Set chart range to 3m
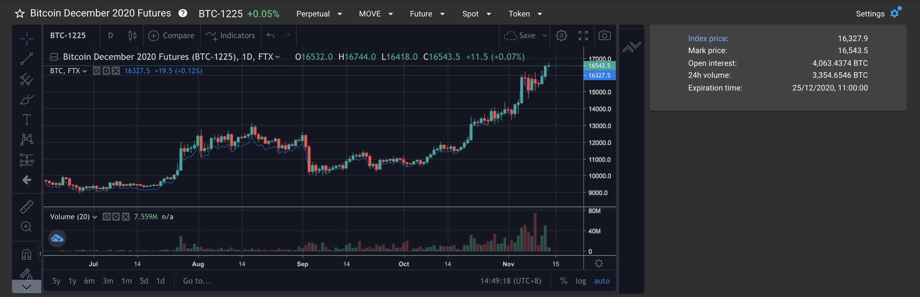The image size is (920, 297). pos(108,281)
